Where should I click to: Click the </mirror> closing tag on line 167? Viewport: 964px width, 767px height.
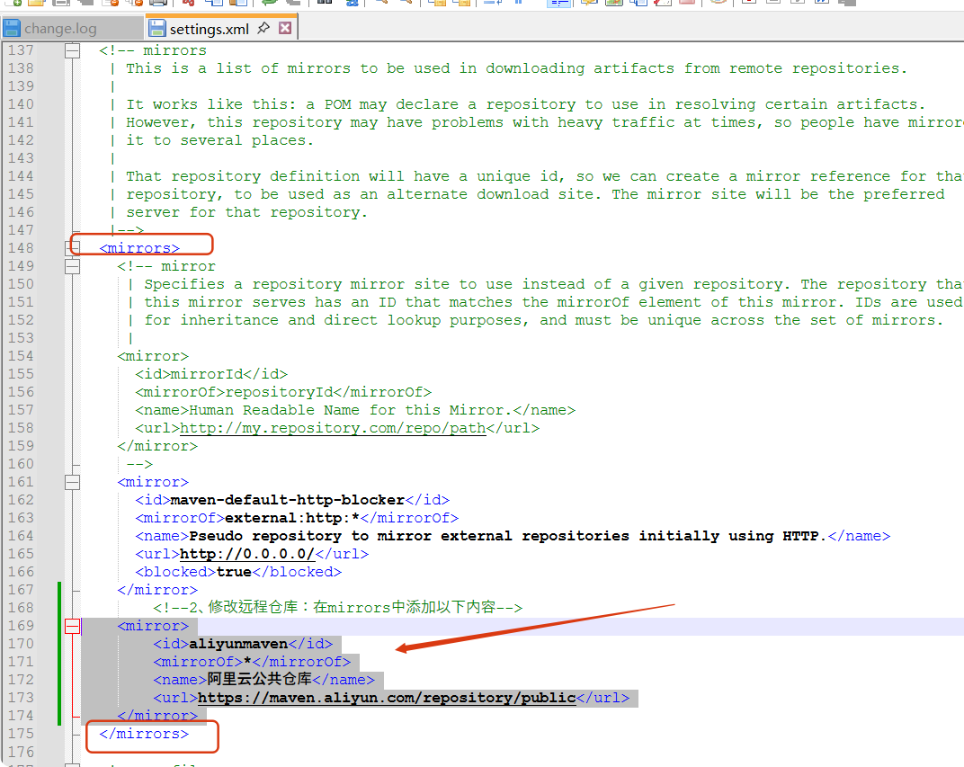pyautogui.click(x=157, y=590)
